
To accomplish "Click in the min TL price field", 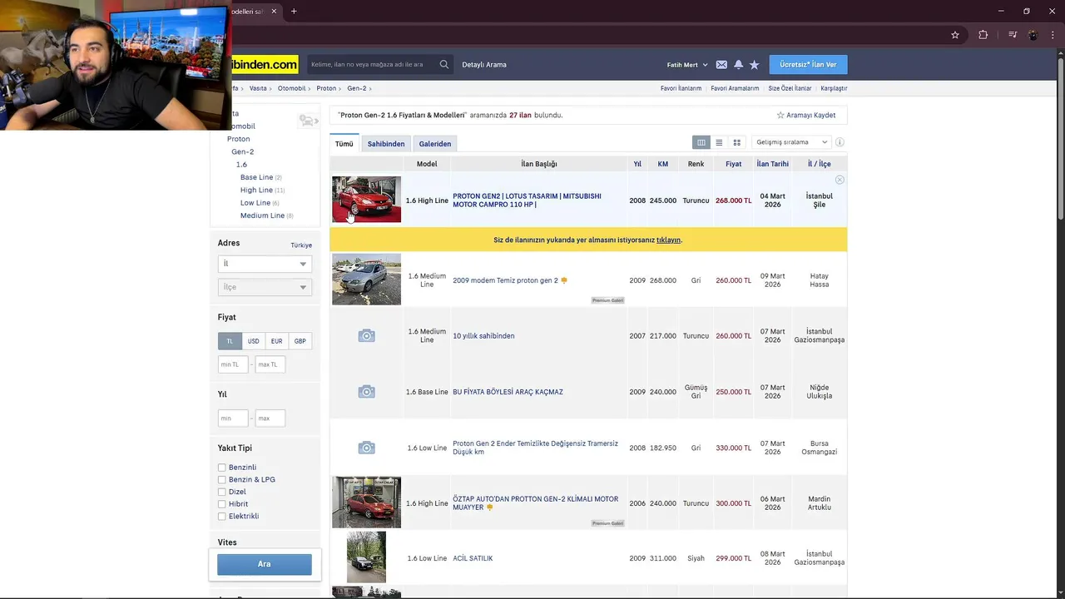I will pos(233,364).
